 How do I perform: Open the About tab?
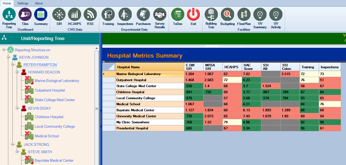pyautogui.click(x=39, y=3)
